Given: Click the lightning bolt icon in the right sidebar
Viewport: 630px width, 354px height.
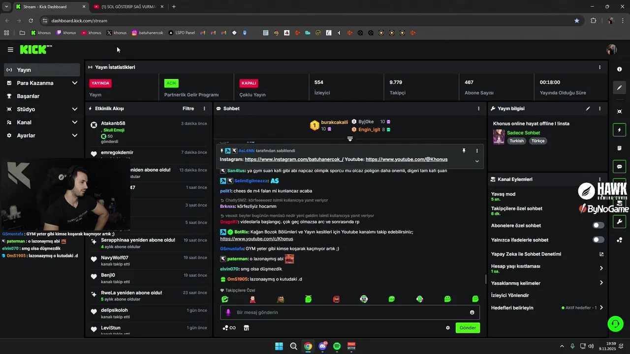Looking at the screenshot, I should click(620, 130).
